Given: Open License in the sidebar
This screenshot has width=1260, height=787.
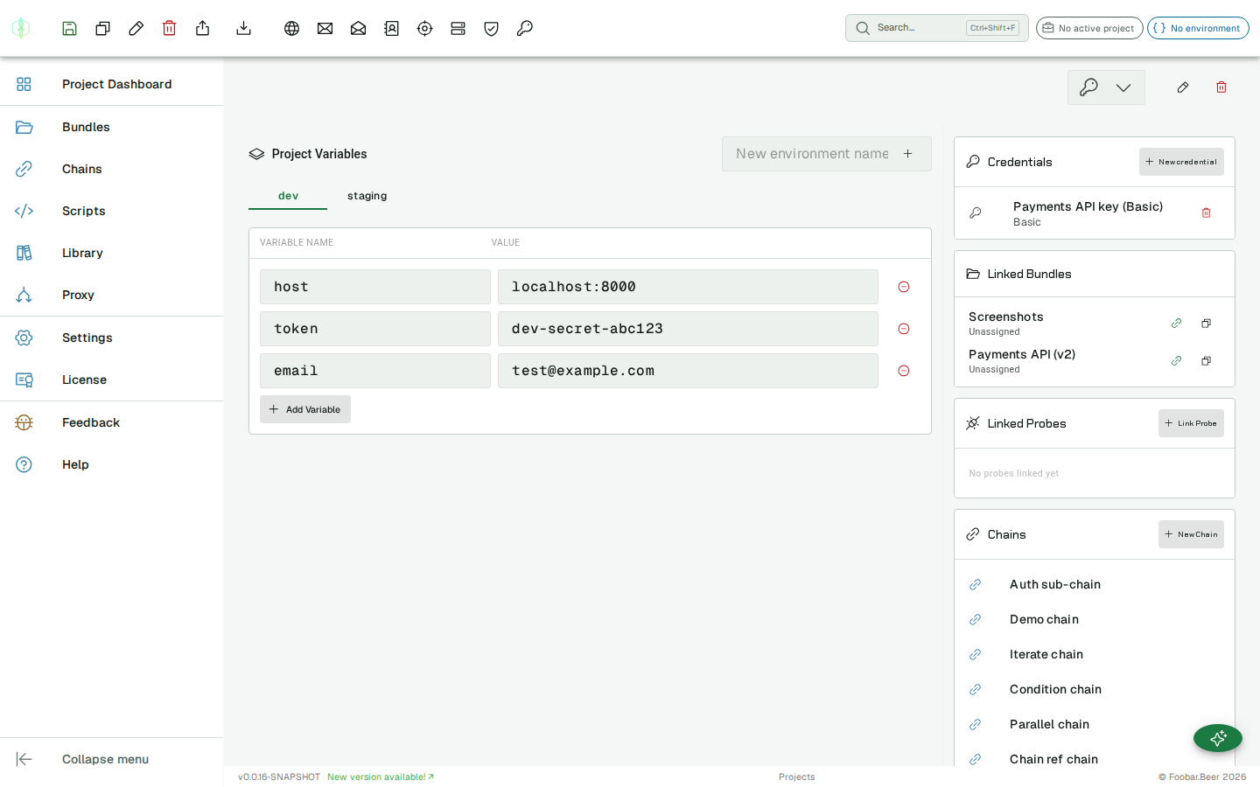Looking at the screenshot, I should 112,380.
